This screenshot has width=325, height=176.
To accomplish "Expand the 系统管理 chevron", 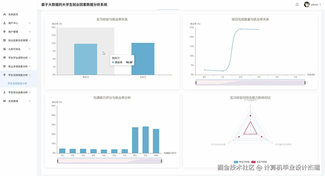I will pyautogui.click(x=30, y=101).
